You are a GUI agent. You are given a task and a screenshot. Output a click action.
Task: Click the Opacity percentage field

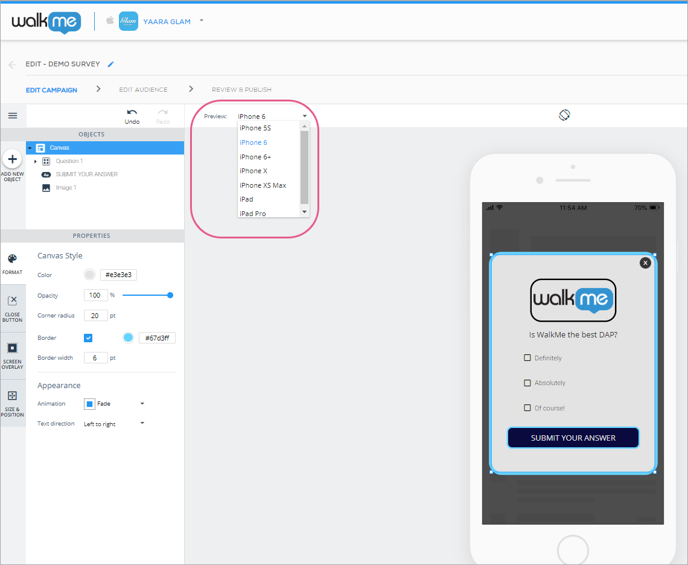tap(95, 295)
